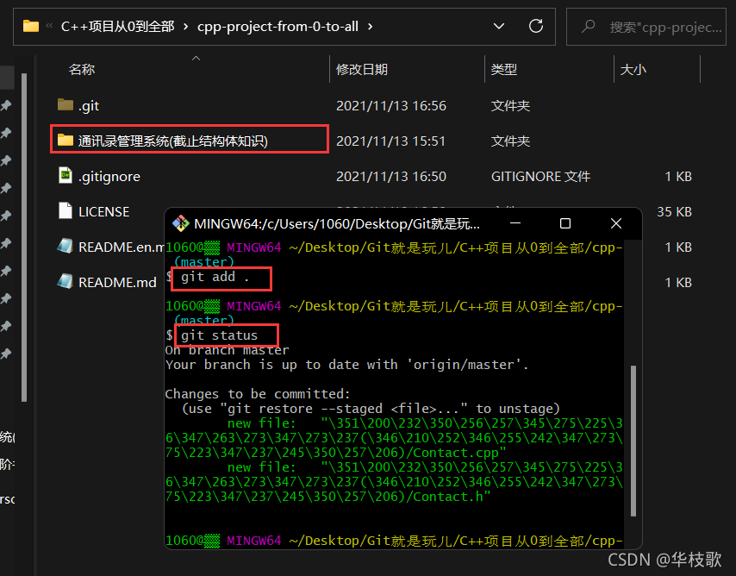
Task: Click the 2021/11/13 16:56 date cell
Action: (x=391, y=106)
